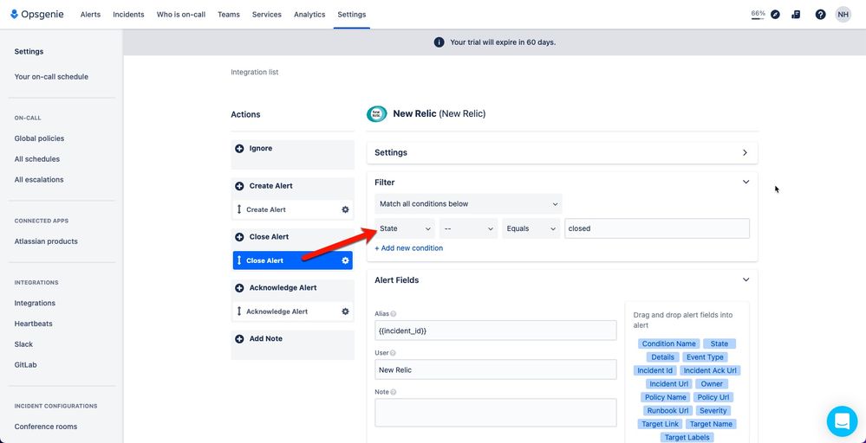866x443 pixels.
Task: Click the 66% progress indicator
Action: pyautogui.click(x=758, y=15)
